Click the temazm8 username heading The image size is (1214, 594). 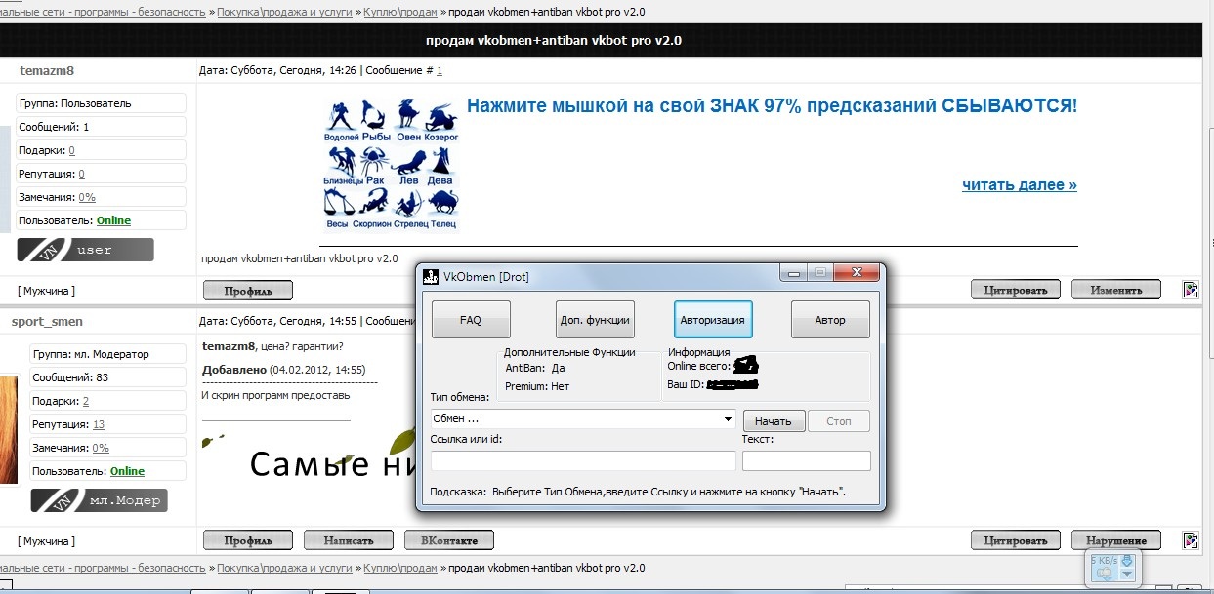pos(46,70)
